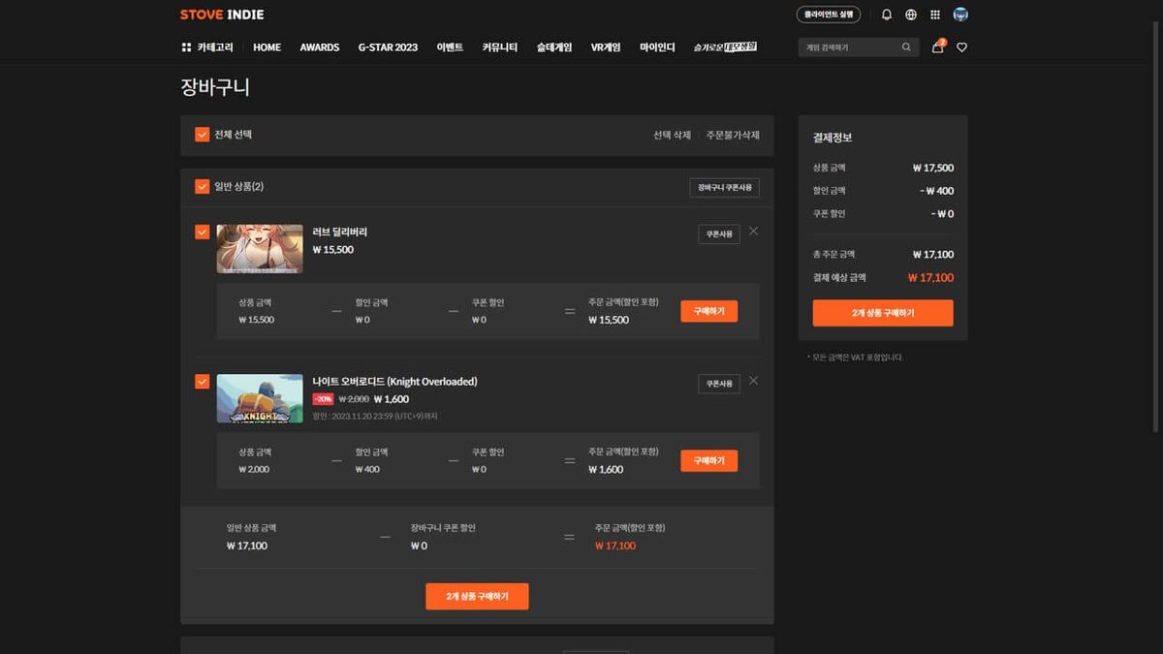Open the 나이트 오버로디드 (Knight Overloaded) title link
This screenshot has height=654, width=1163.
click(x=395, y=382)
